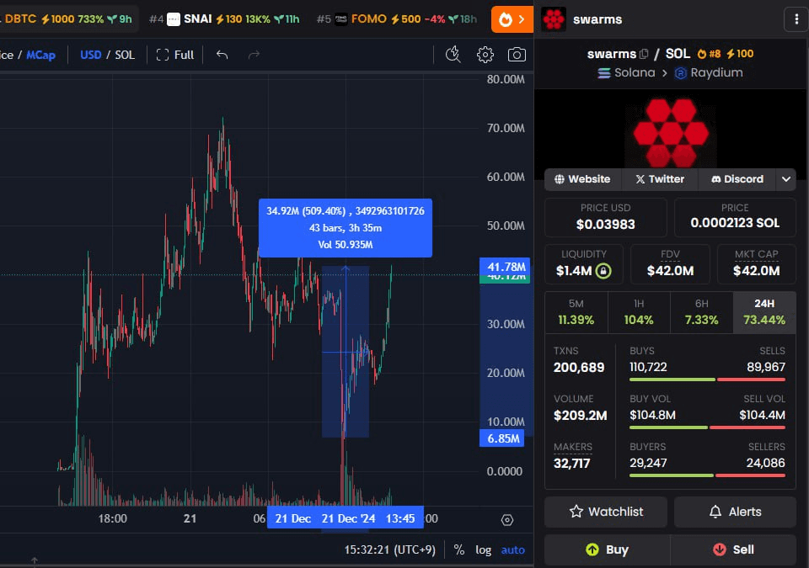Select the 24H timeframe tab

pos(764,312)
